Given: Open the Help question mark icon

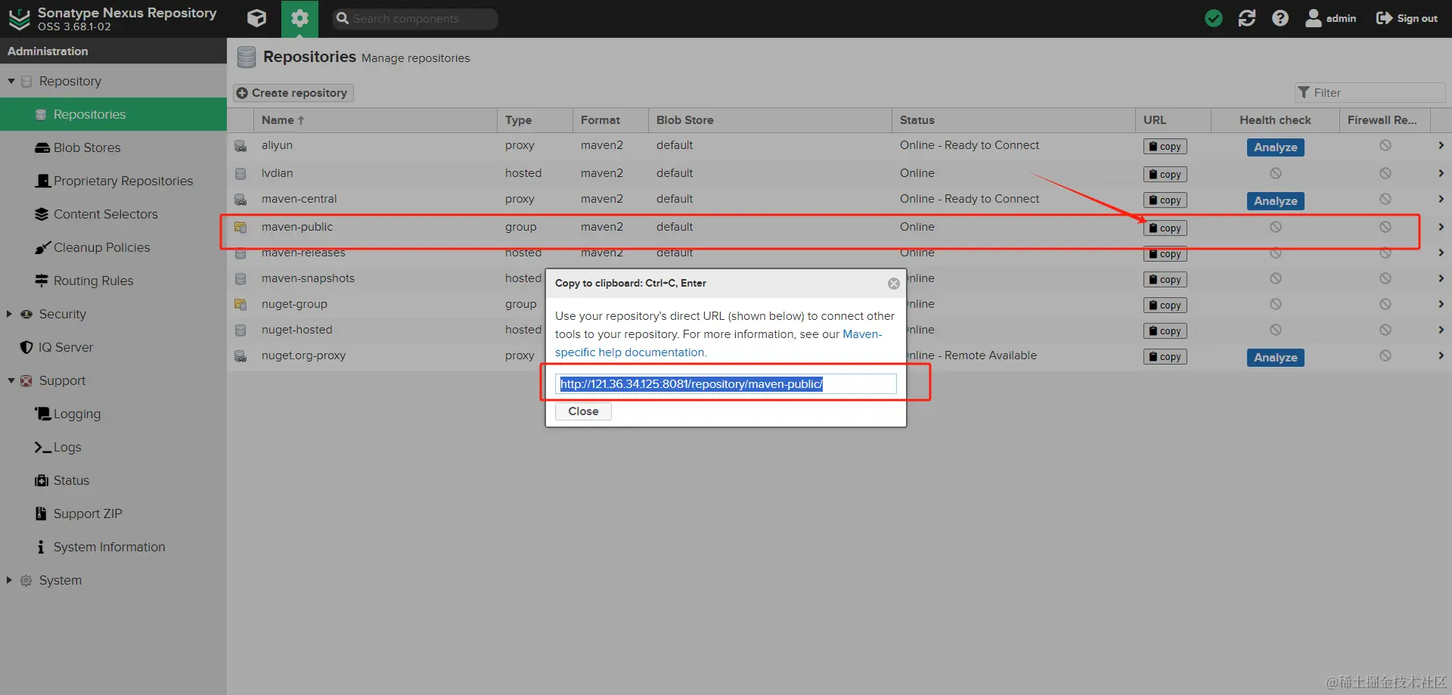Looking at the screenshot, I should click(1280, 18).
